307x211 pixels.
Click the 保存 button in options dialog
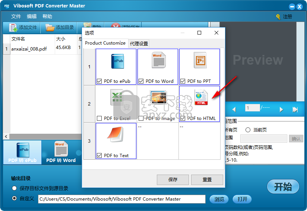(x=173, y=179)
